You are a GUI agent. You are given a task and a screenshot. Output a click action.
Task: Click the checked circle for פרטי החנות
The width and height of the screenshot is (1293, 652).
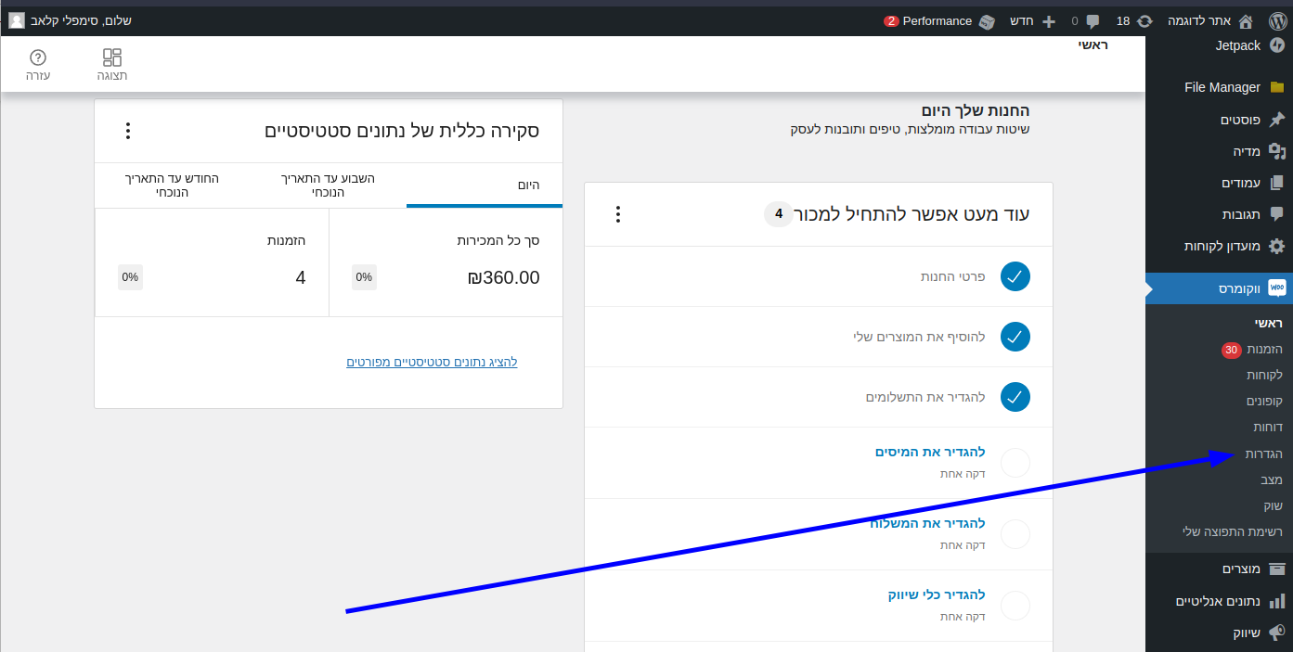pyautogui.click(x=1015, y=276)
